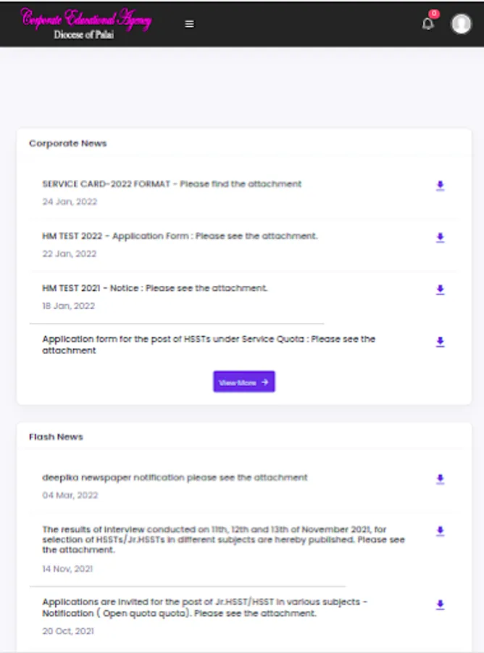Download Jr.HSST/HSST Open quota notification attachment
Screen dimensions: 484x653
pyautogui.click(x=440, y=606)
